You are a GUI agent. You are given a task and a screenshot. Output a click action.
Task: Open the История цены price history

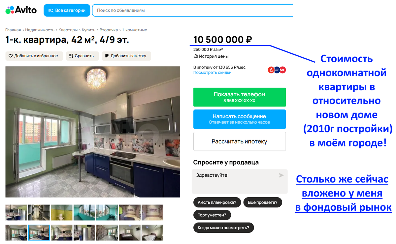(211, 56)
